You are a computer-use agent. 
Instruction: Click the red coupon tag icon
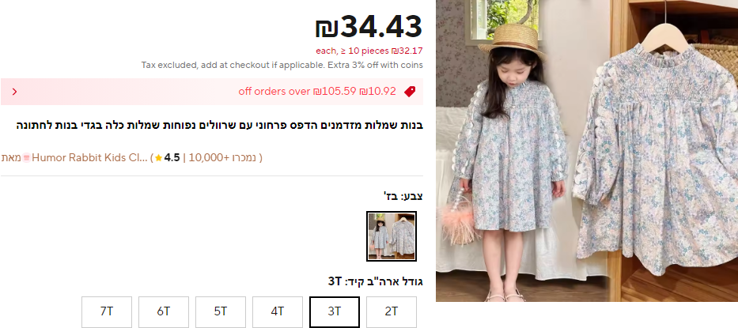pyautogui.click(x=410, y=92)
